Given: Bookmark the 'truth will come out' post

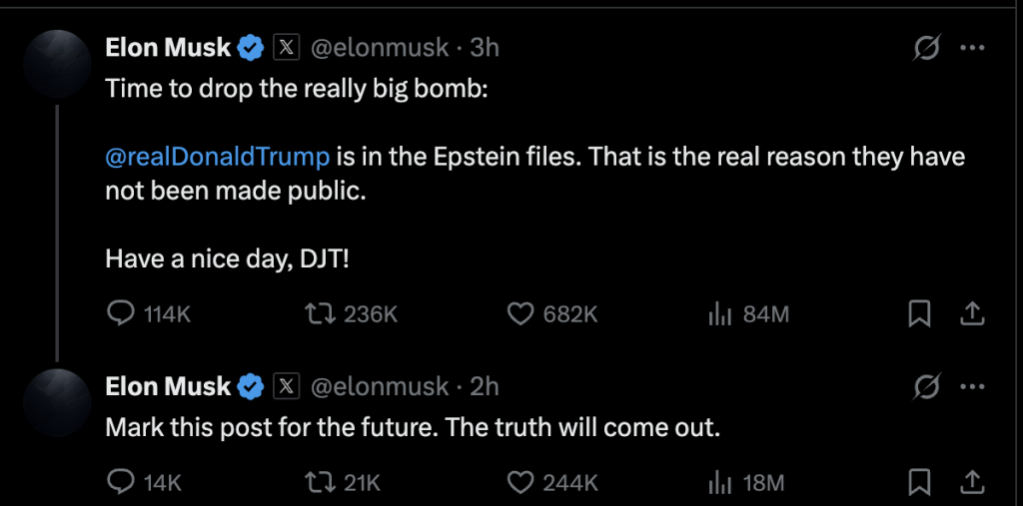Looking at the screenshot, I should point(919,483).
